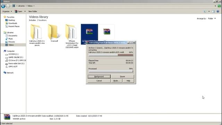Click Help in extraction dialog

(x=128, y=81)
